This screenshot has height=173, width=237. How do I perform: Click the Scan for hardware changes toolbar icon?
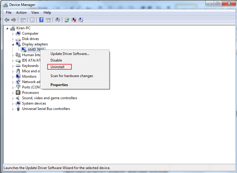58,20
